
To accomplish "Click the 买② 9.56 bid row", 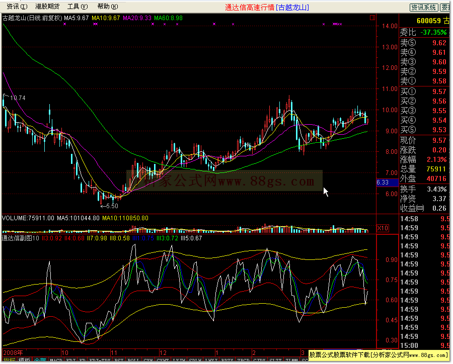I will coord(423,101).
